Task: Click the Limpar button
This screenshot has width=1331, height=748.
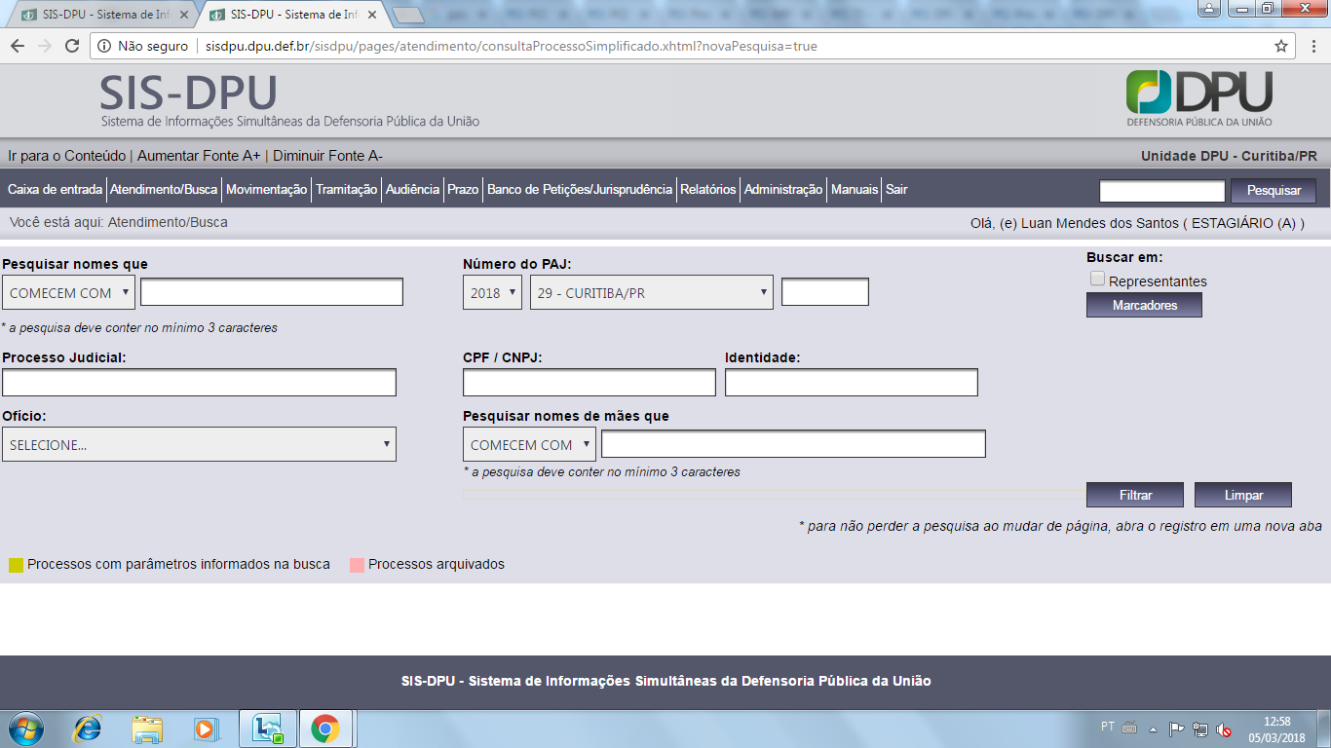Action: pos(1242,495)
